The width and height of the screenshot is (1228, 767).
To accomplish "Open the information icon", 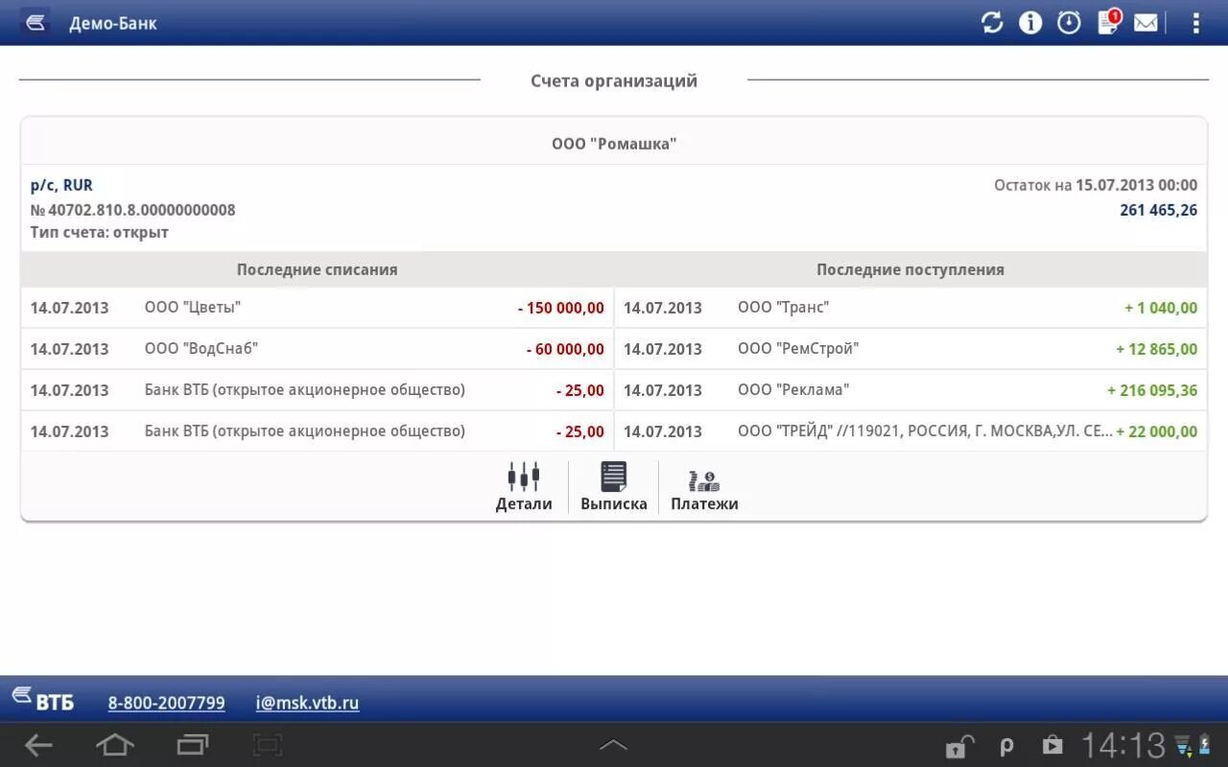I will coord(1030,23).
